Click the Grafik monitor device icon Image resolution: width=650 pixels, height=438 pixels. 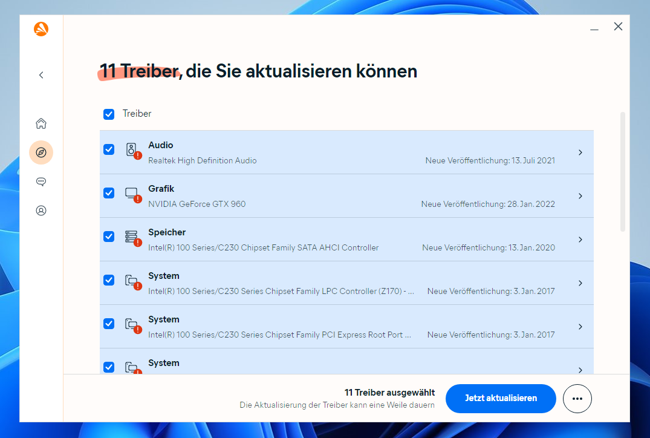coord(133,195)
